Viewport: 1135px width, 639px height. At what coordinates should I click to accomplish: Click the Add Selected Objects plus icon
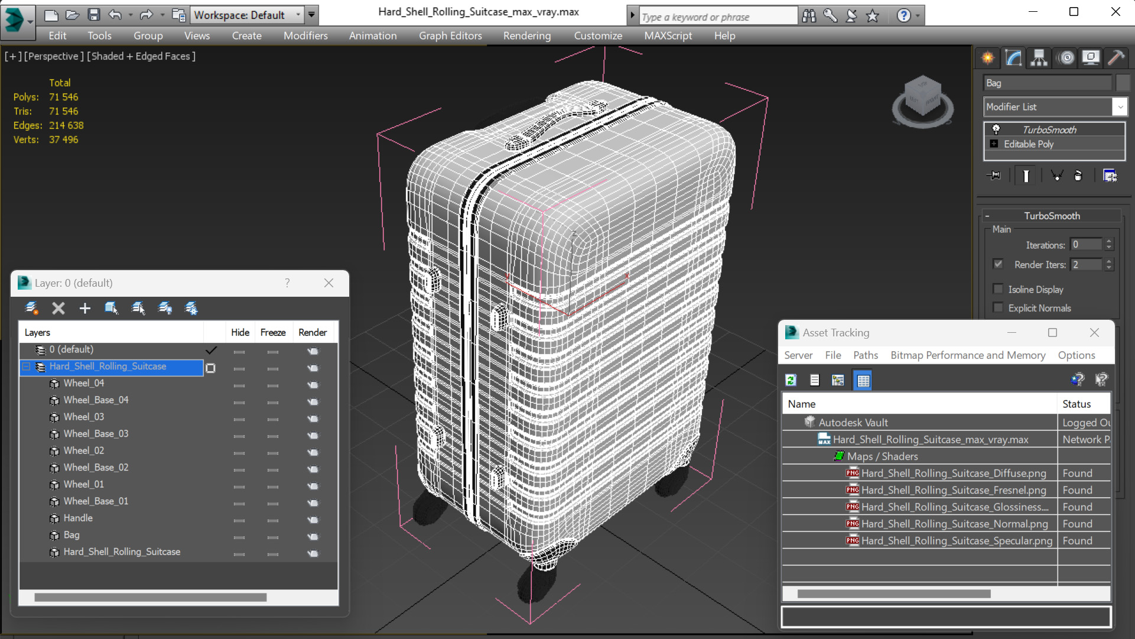coord(84,308)
